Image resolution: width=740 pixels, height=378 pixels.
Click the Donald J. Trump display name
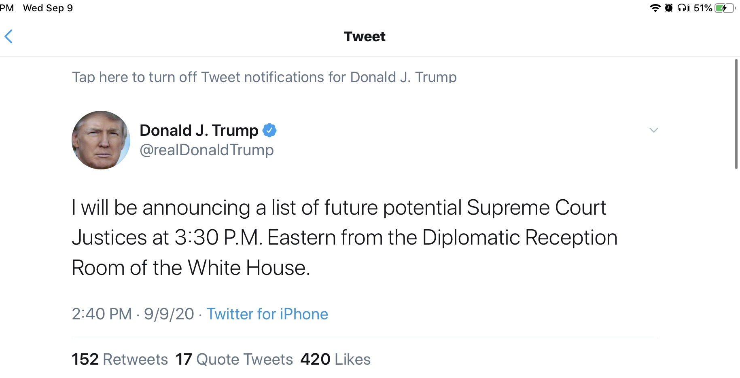tap(199, 131)
